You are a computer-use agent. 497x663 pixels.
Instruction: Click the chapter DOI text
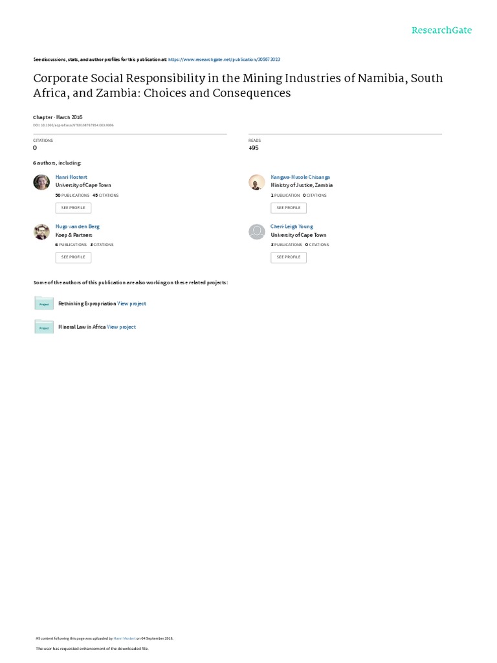73,125
